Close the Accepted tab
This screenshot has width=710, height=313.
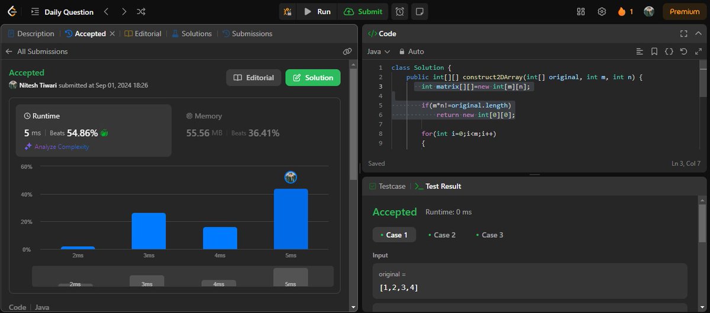point(112,34)
